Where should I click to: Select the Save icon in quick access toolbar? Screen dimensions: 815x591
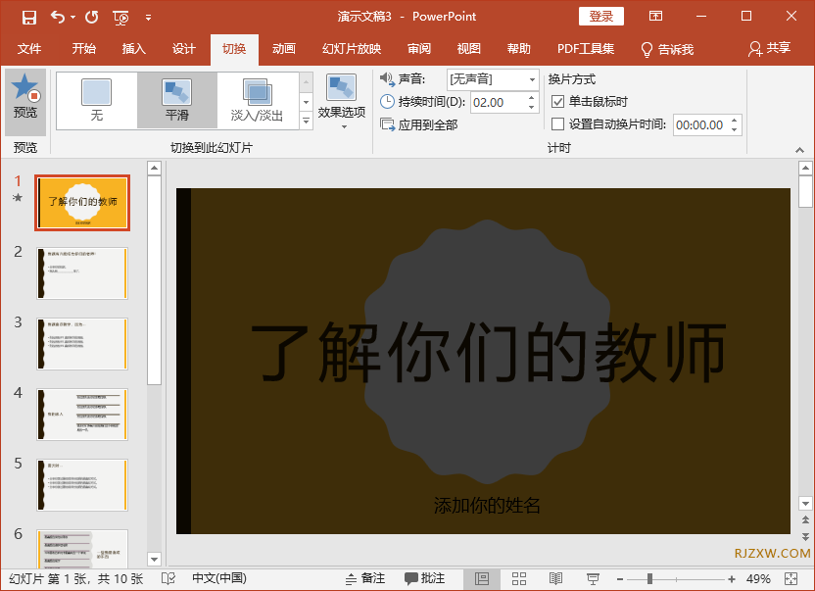[28, 16]
